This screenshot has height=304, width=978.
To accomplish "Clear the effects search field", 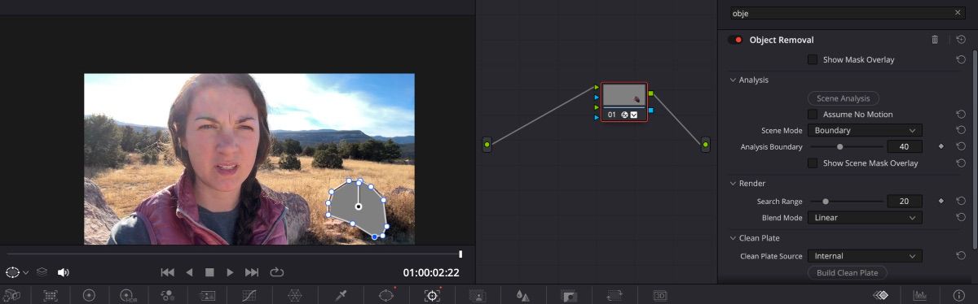I will tap(958, 13).
